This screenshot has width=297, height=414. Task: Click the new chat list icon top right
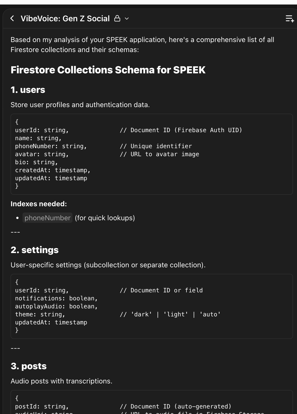point(289,18)
